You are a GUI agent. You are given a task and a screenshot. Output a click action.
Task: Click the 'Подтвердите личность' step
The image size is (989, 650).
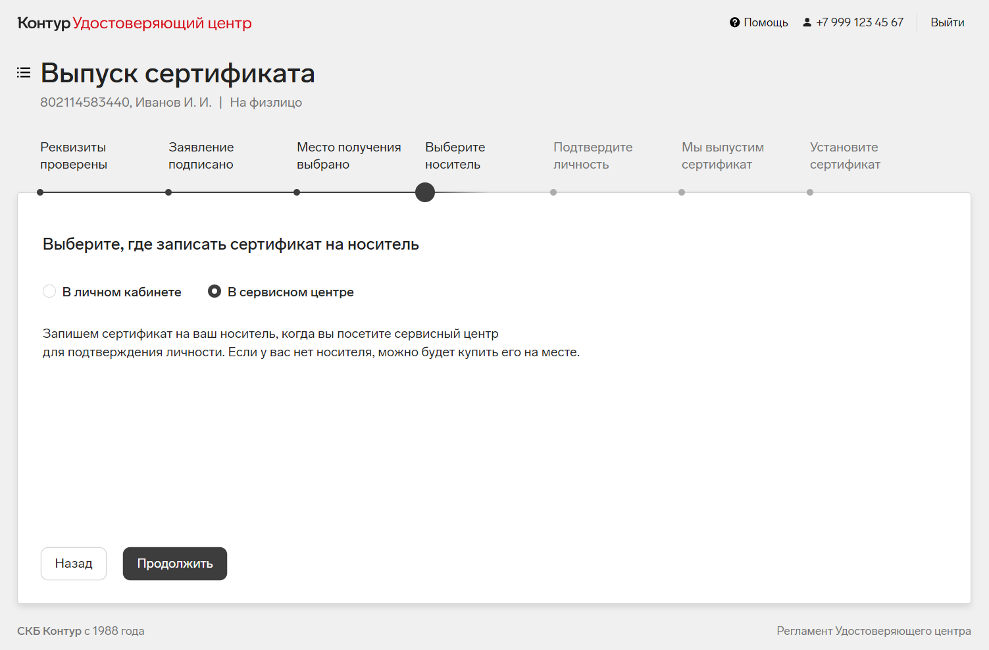[x=593, y=155]
